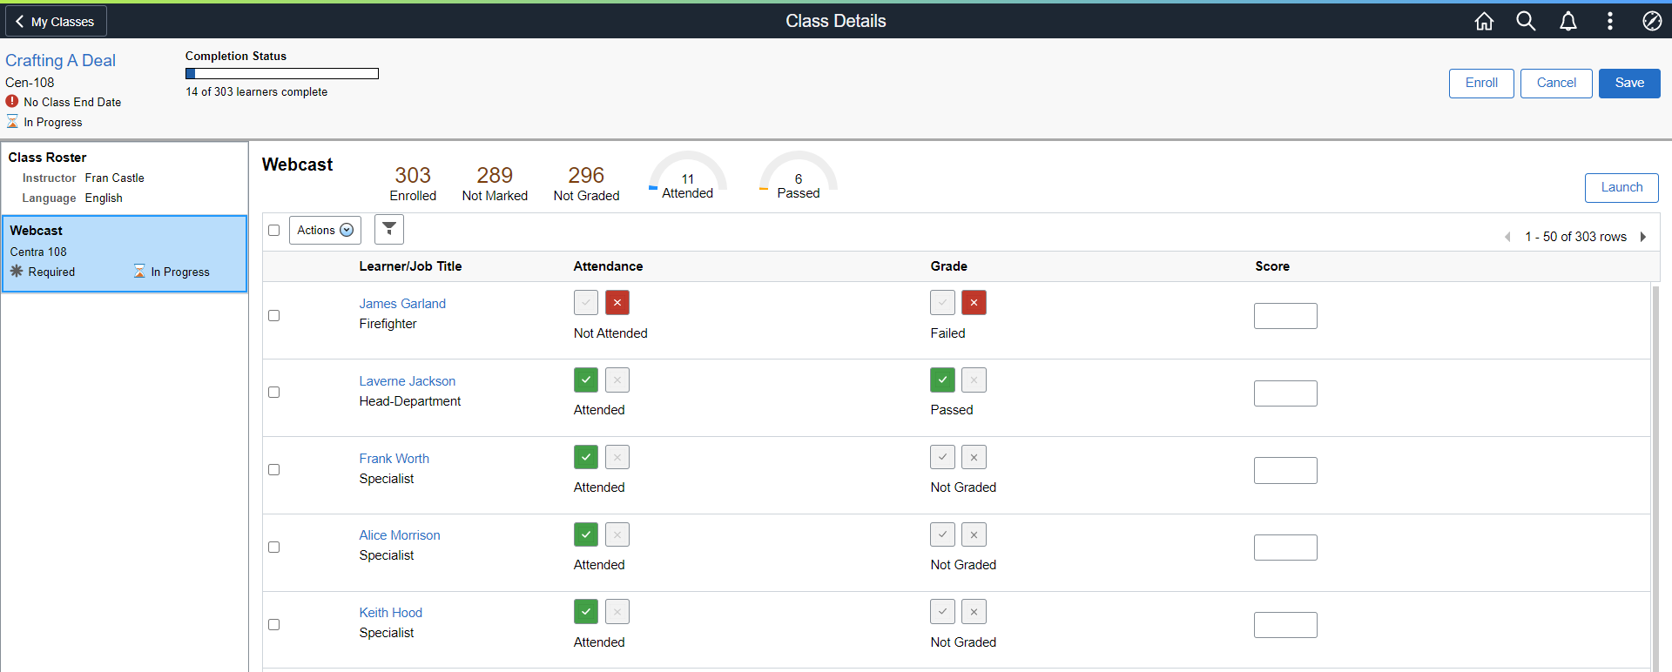Open the roster filter funnel icon
The height and width of the screenshot is (672, 1672).
pyautogui.click(x=389, y=229)
